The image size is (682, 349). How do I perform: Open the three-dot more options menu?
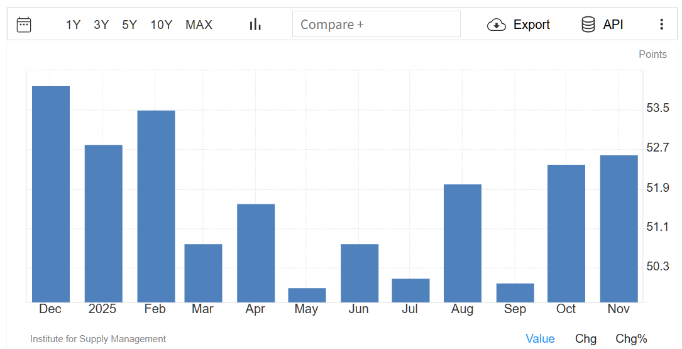point(661,25)
